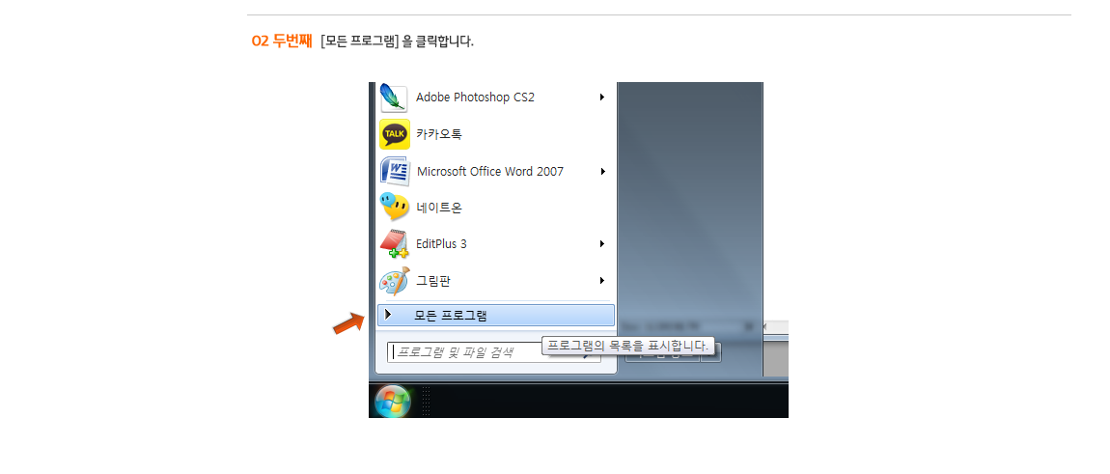Expand the EditPlus 3 submenu arrow
The image size is (1110, 474).
601,243
